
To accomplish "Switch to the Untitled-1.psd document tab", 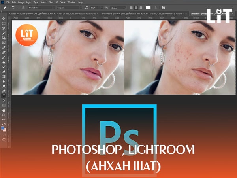I will (x=210, y=13).
